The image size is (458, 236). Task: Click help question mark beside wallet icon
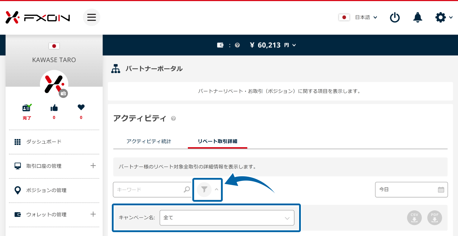[237, 45]
